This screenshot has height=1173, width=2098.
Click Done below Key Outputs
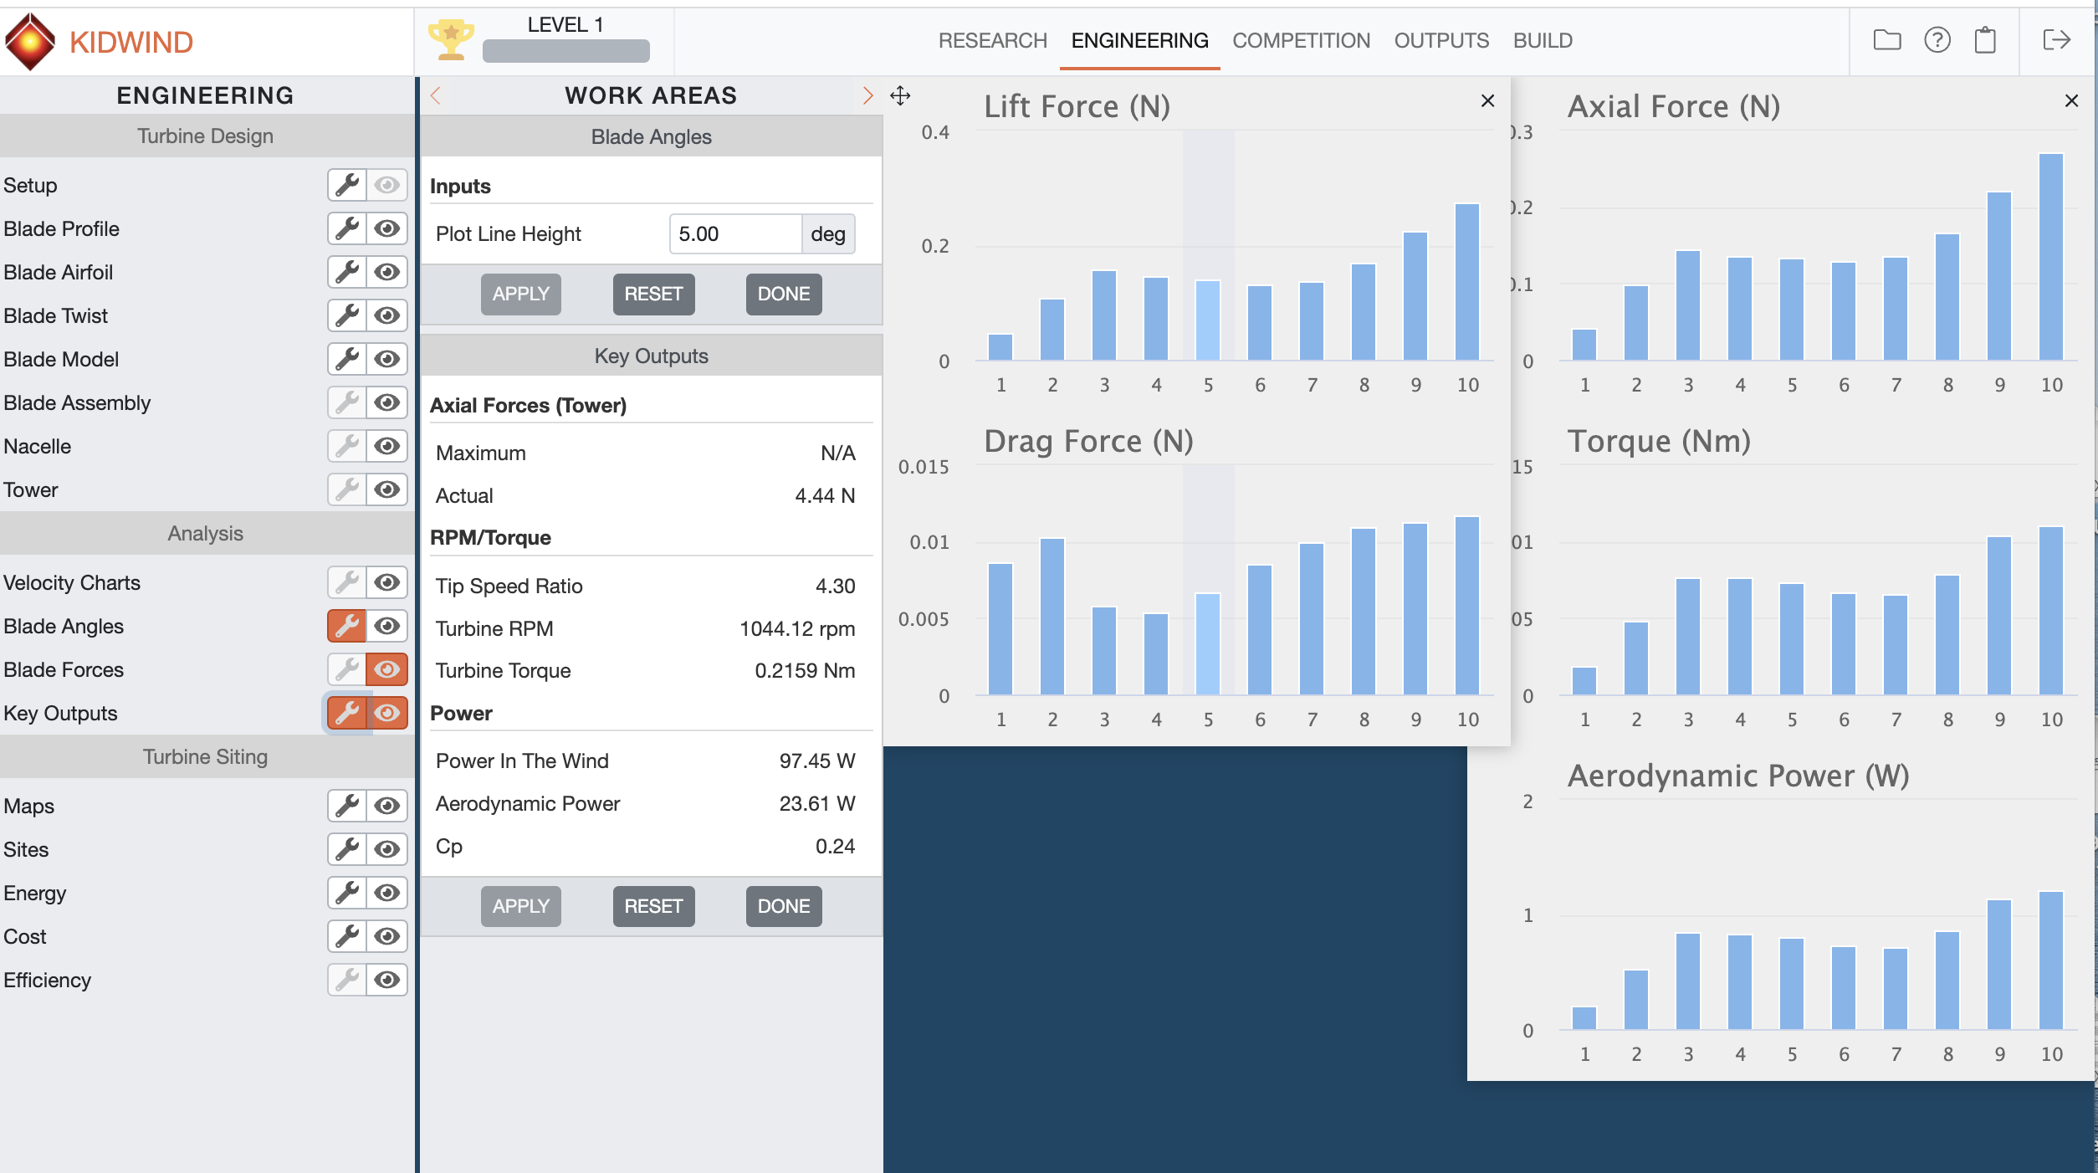[x=784, y=906]
